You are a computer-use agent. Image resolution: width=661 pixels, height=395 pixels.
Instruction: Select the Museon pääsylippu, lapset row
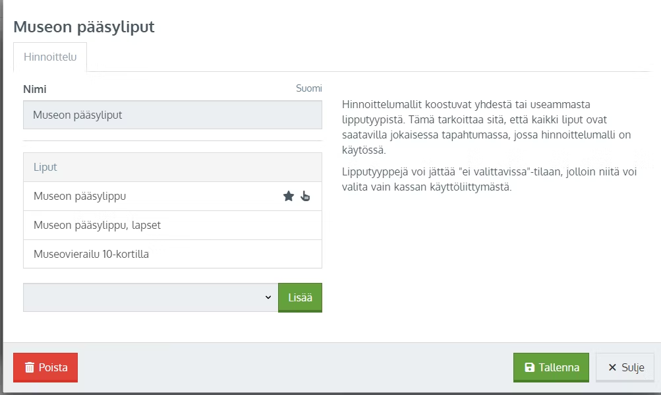pos(173,226)
